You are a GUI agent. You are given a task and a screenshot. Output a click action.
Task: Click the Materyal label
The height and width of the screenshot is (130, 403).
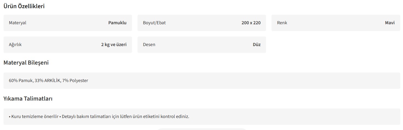click(x=18, y=23)
